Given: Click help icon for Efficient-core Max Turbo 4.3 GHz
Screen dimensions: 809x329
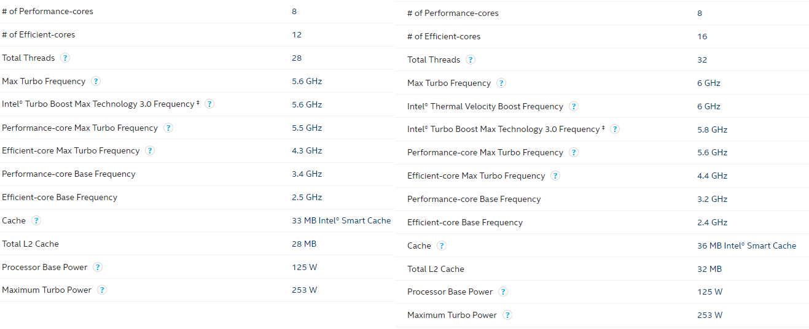Looking at the screenshot, I should [x=150, y=151].
